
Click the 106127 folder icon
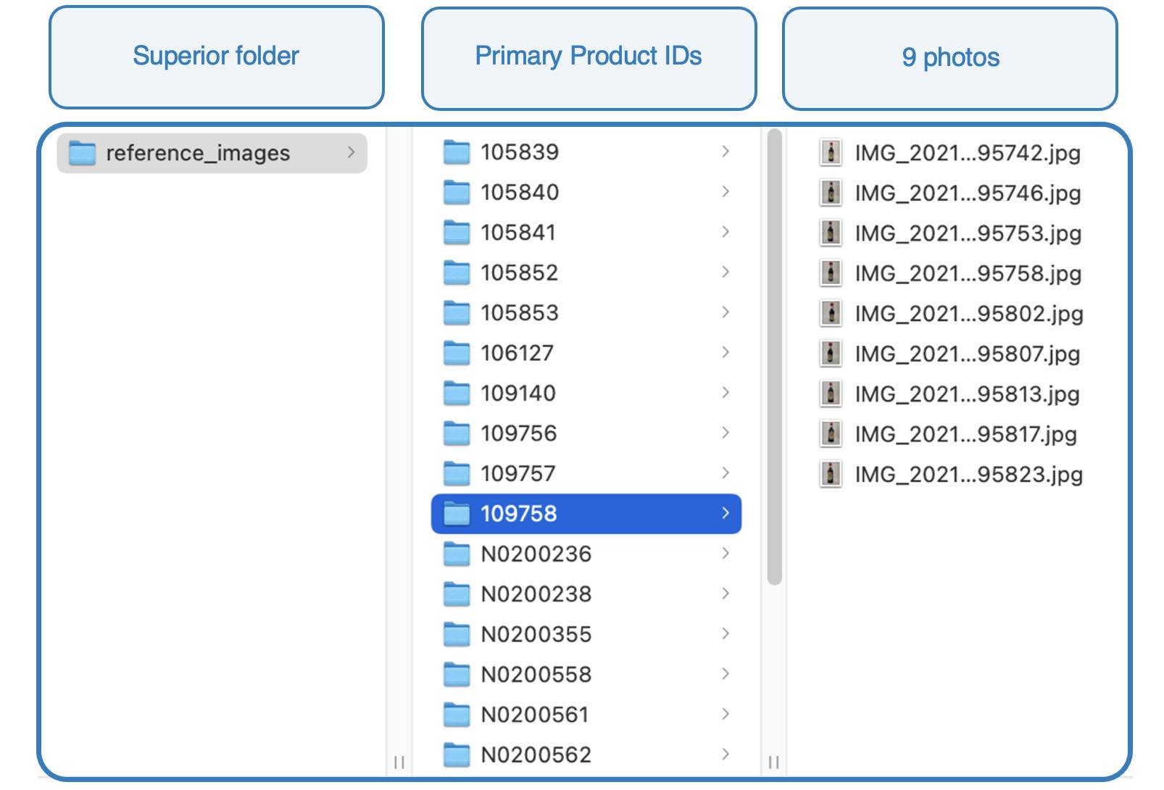[457, 353]
